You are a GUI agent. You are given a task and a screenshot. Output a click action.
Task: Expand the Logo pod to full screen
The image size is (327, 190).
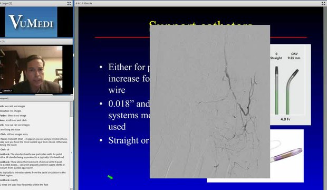[69, 3]
